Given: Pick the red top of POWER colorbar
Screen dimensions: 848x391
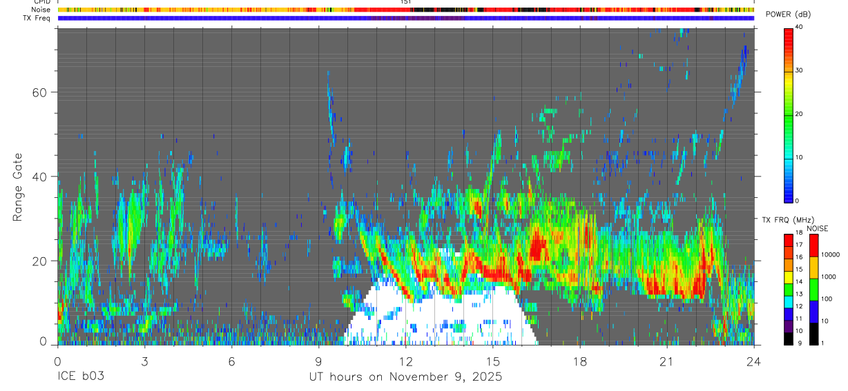Looking at the screenshot, I should pos(788,36).
